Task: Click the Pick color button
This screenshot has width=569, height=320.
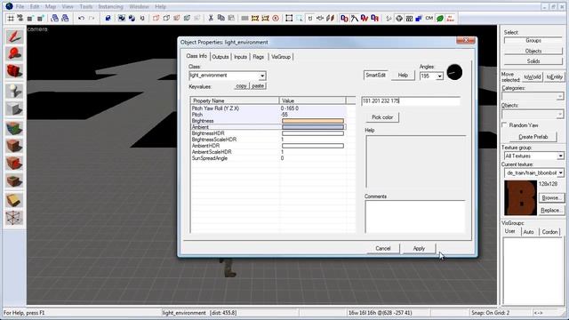Action: [x=382, y=117]
